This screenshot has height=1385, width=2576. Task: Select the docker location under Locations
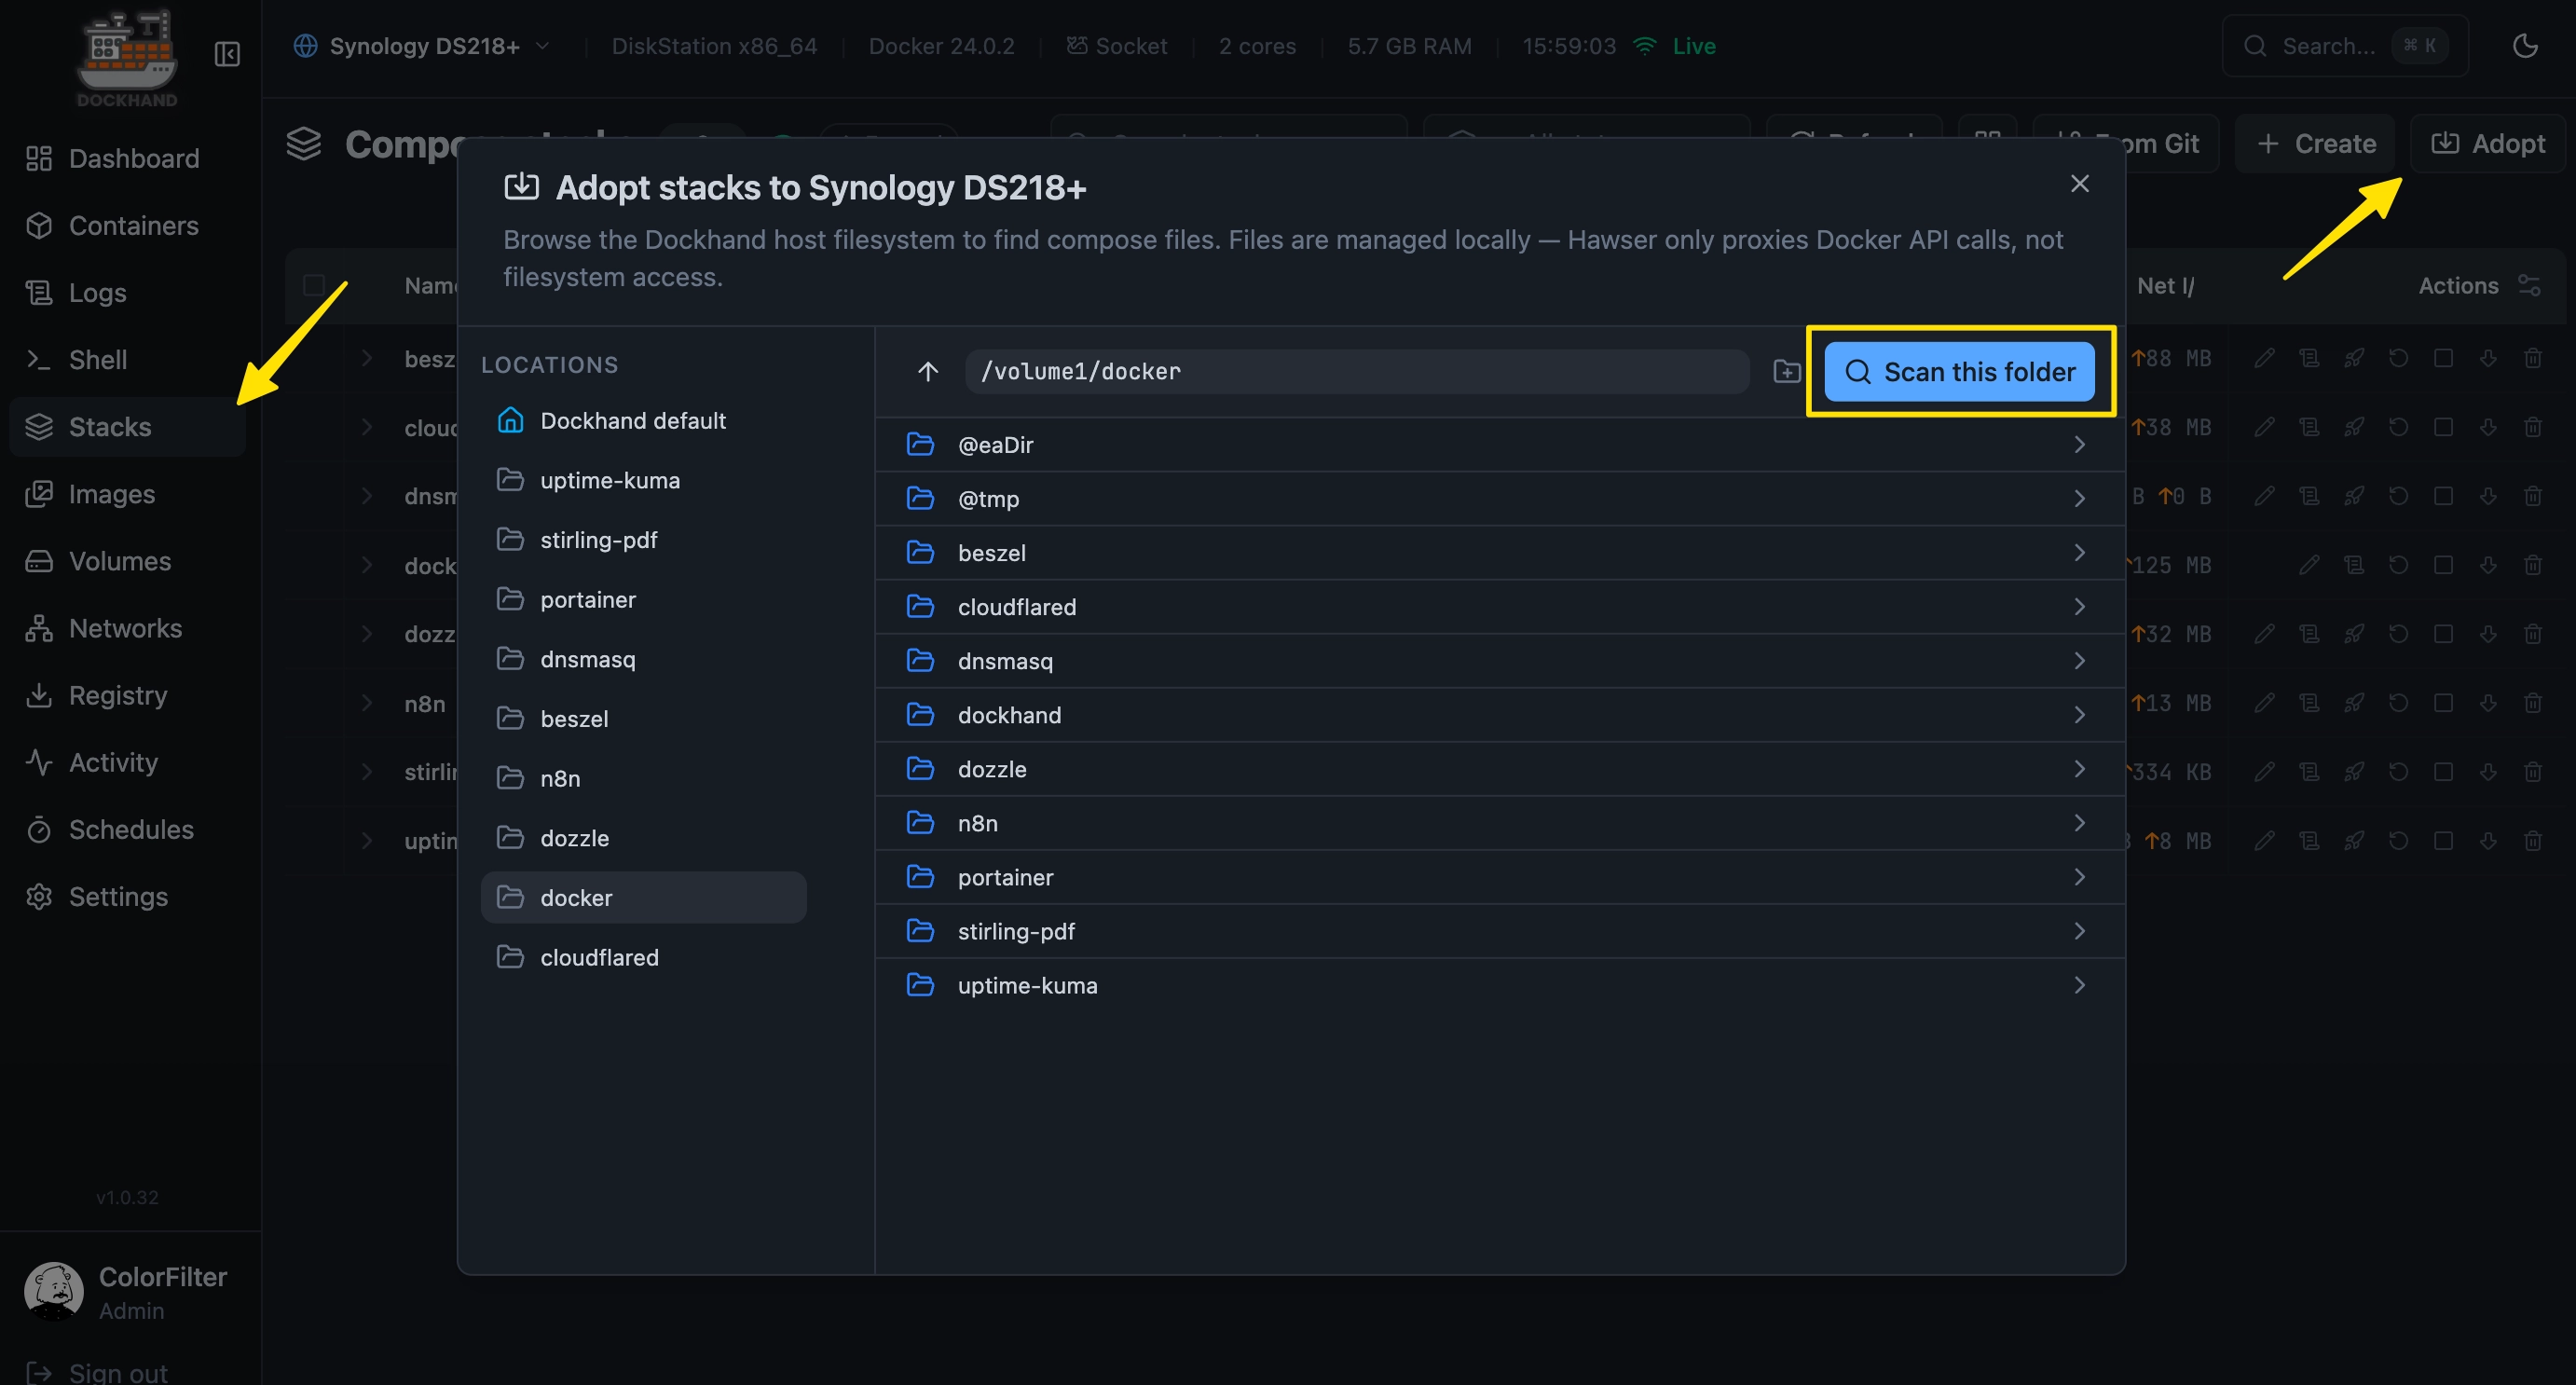[644, 898]
